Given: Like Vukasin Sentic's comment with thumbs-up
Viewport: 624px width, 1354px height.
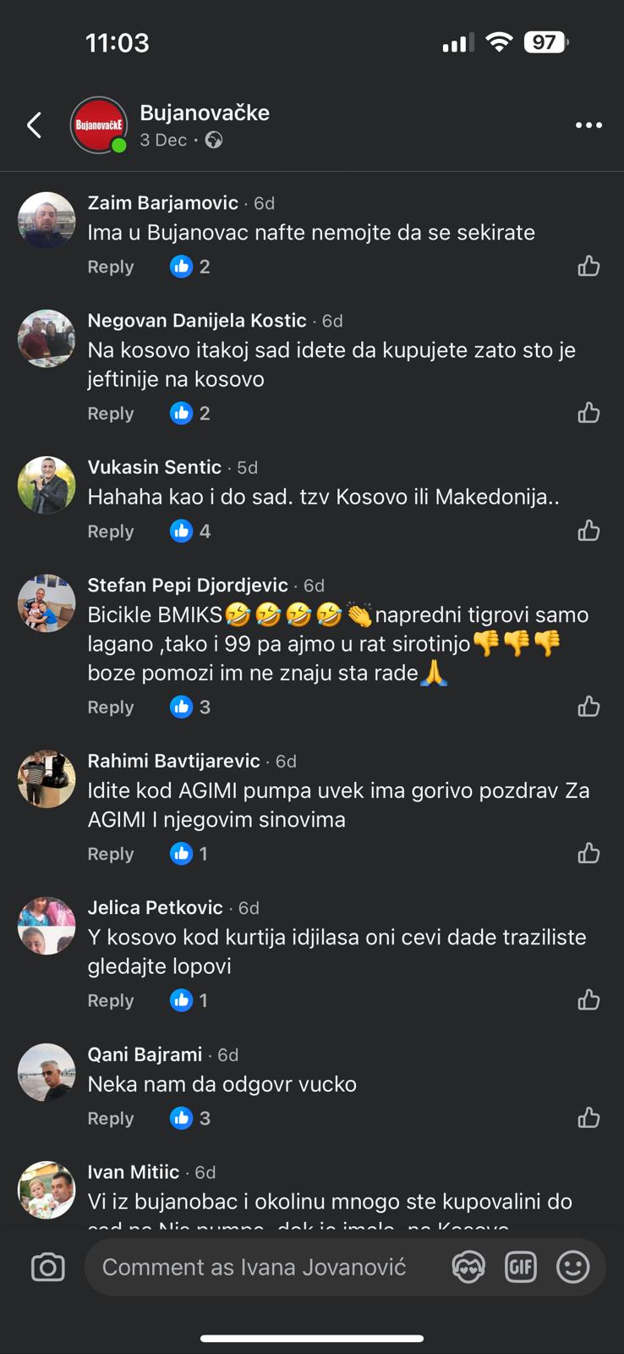Looking at the screenshot, I should [588, 531].
